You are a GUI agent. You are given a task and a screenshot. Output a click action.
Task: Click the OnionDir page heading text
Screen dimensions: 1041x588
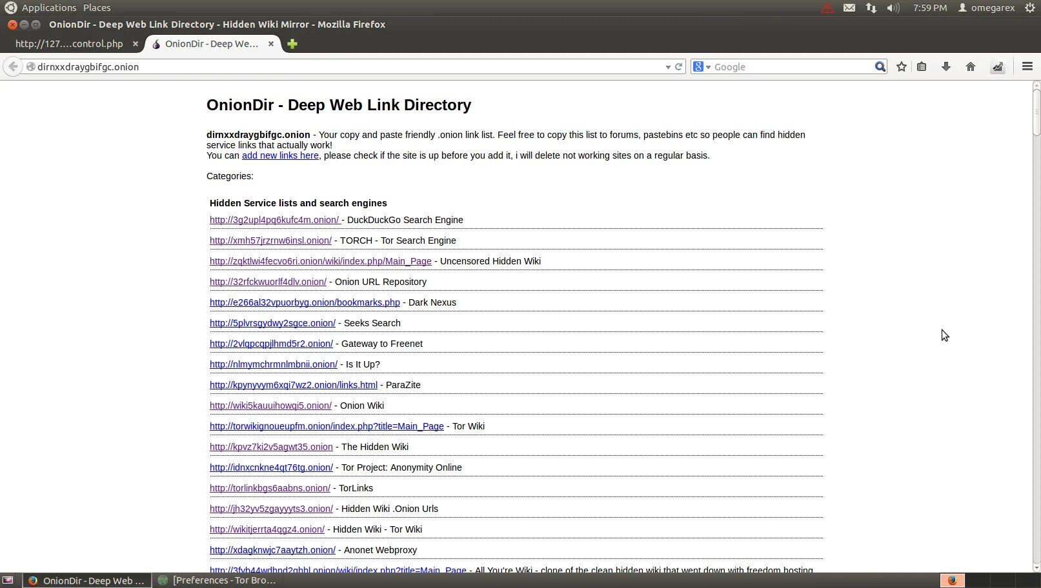pyautogui.click(x=339, y=105)
